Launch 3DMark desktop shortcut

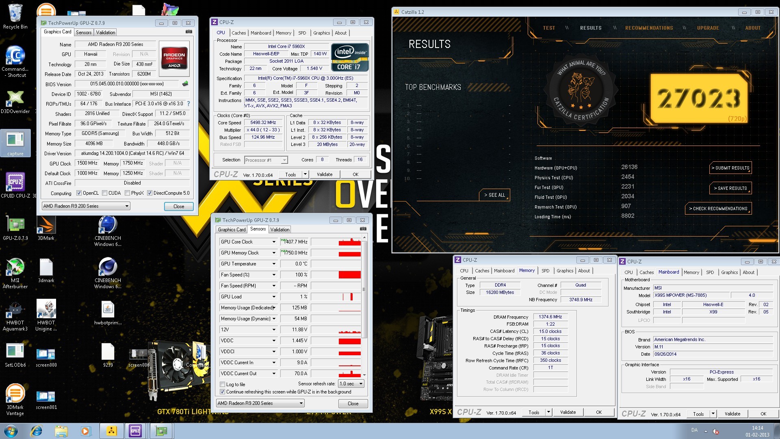(46, 228)
